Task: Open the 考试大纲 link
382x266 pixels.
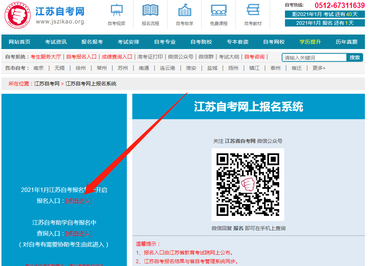Action: coord(229,57)
